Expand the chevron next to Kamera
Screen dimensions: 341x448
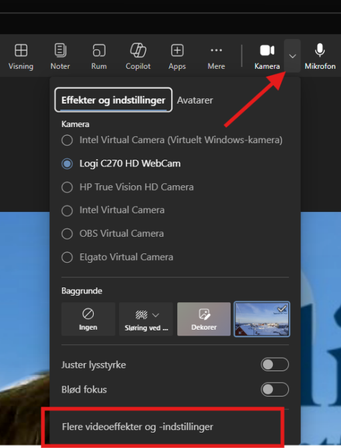(292, 56)
